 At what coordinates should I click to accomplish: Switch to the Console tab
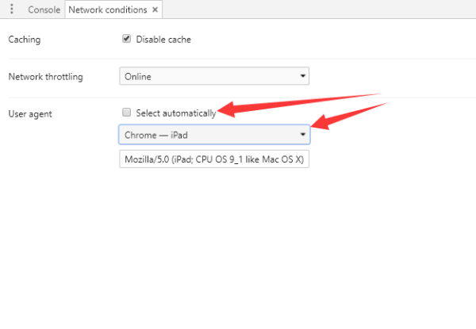(44, 10)
